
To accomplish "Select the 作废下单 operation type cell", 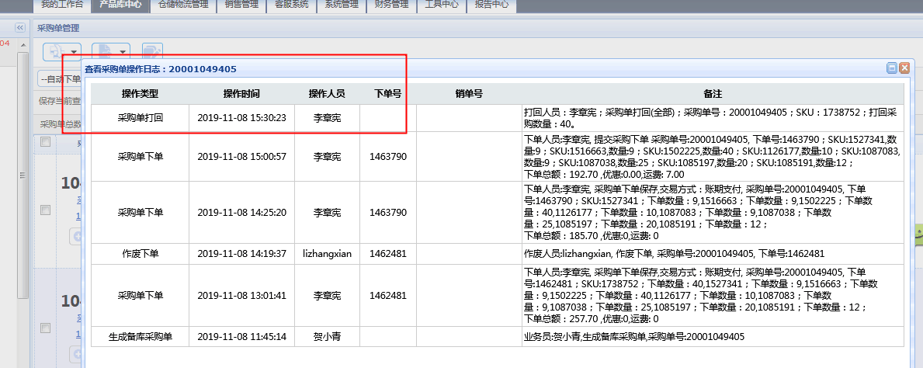I will (140, 254).
